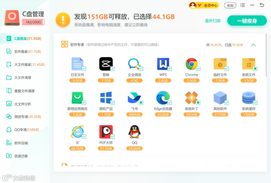Click the PDF大师 icon

coord(106,132)
